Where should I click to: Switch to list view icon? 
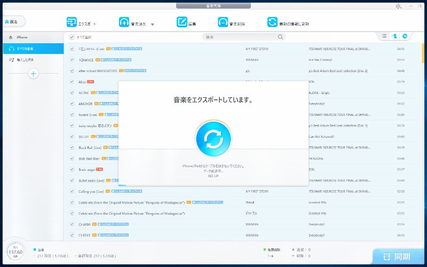[384, 36]
